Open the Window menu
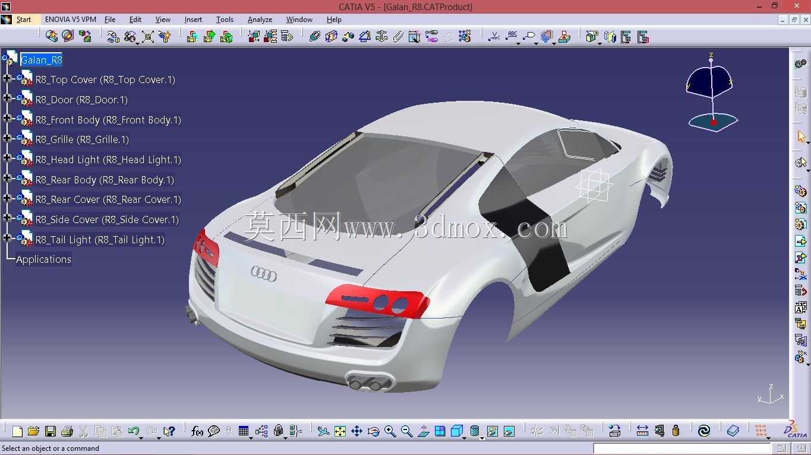 299,20
